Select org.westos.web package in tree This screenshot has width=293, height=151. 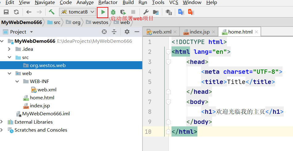coord(71,65)
